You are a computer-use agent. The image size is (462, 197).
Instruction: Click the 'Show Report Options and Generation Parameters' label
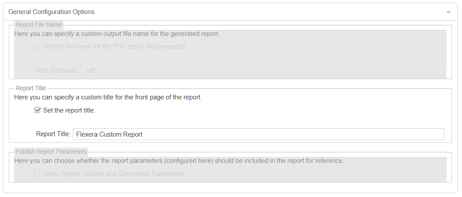coord(114,174)
